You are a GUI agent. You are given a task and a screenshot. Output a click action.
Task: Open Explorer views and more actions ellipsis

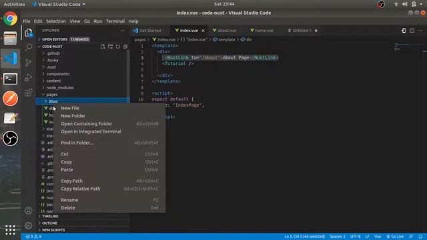pyautogui.click(x=123, y=31)
